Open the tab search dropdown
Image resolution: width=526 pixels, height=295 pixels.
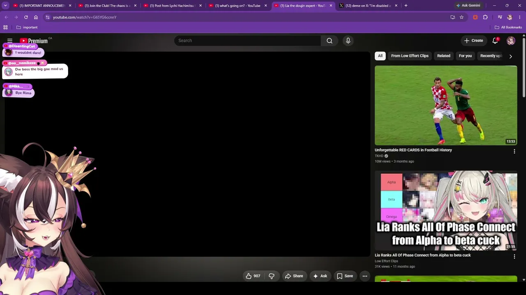click(x=6, y=6)
